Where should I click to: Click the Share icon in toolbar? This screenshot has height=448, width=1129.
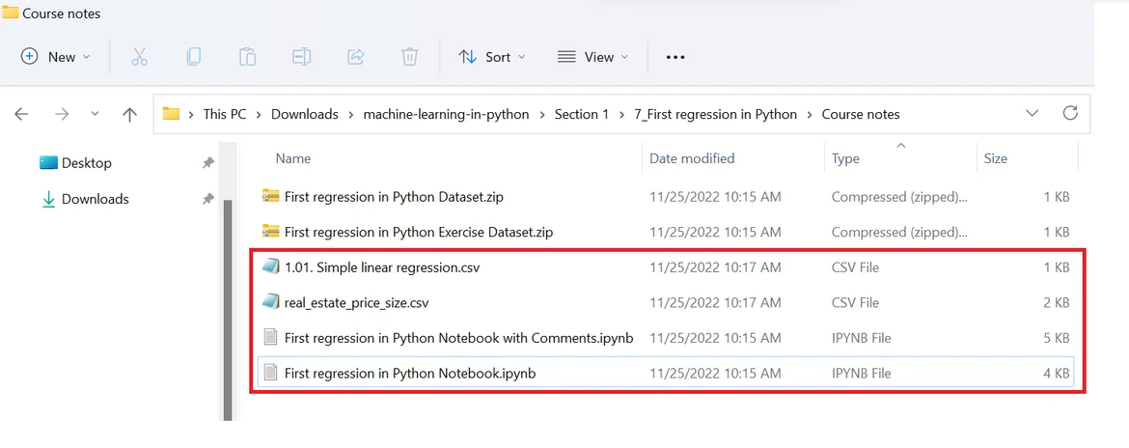[355, 57]
